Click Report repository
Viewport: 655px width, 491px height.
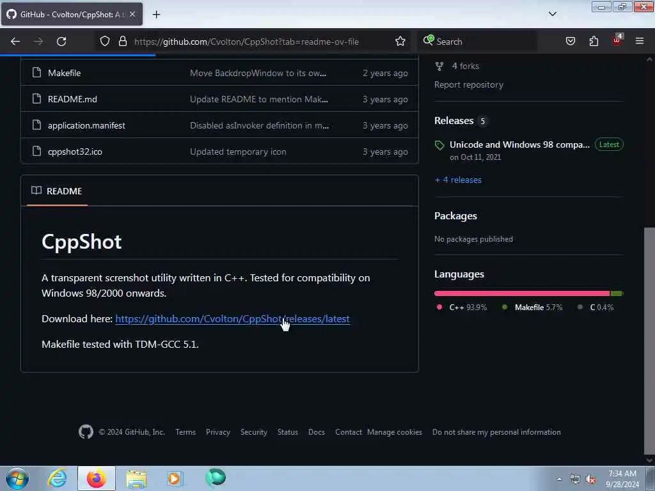469,85
